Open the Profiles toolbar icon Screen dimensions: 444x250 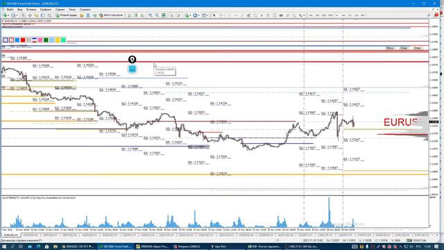[14, 15]
